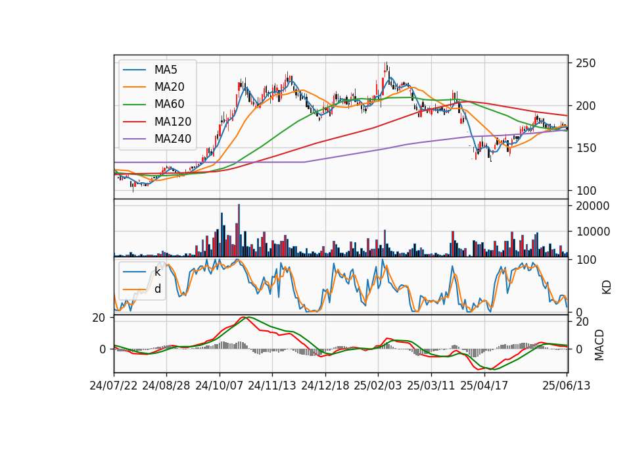Screen dimensions: 631x454
Task: Click the left-side MACD axis value 0
Action: click(x=103, y=349)
